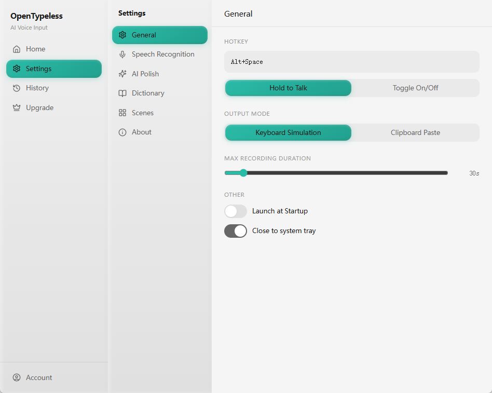Click the AI Polish sparkle icon

tap(122, 74)
